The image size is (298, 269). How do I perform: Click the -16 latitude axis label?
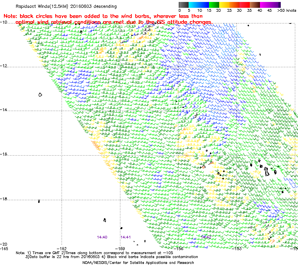pyautogui.click(x=4, y=154)
